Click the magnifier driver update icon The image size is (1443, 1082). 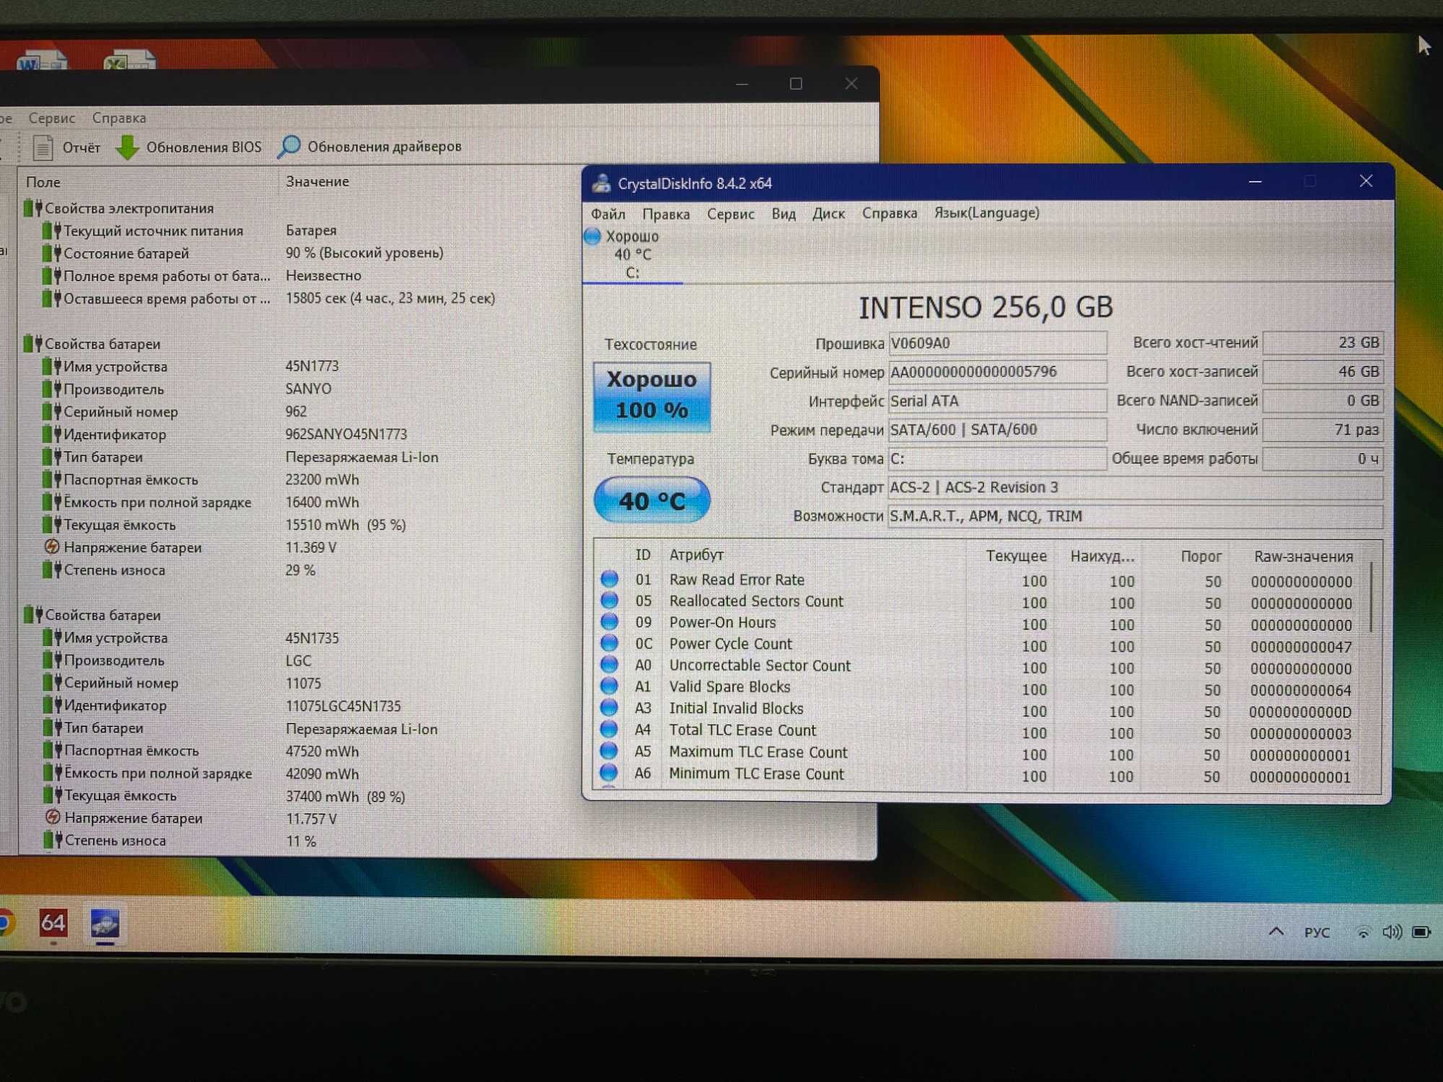(x=289, y=146)
